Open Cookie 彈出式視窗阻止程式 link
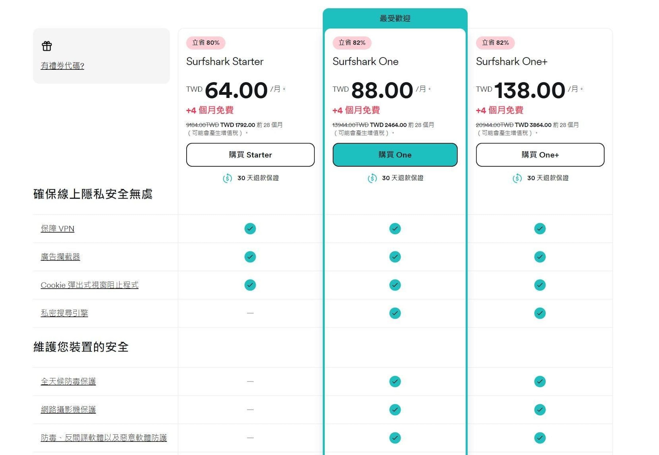Screen dimensions: 659x455 coord(90,285)
